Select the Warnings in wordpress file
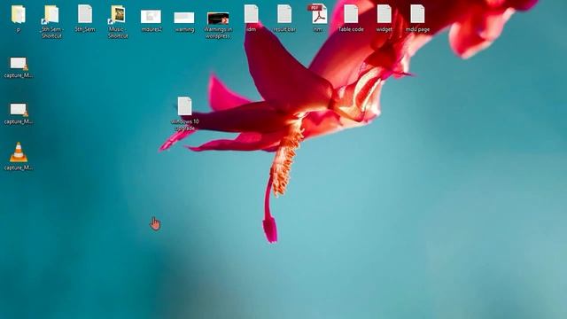Image resolution: width=567 pixels, height=319 pixels. (x=218, y=19)
